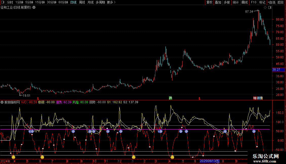The width and height of the screenshot is (286, 164).
Task: Select the 30分钟 period
Action: [x=52, y=2]
